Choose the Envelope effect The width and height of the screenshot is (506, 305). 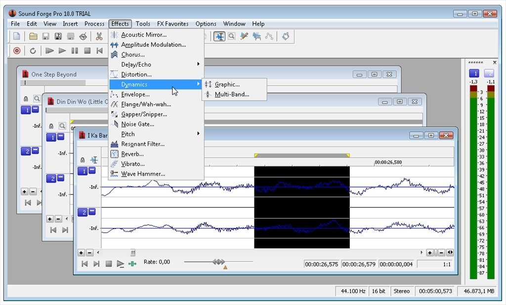coord(157,94)
